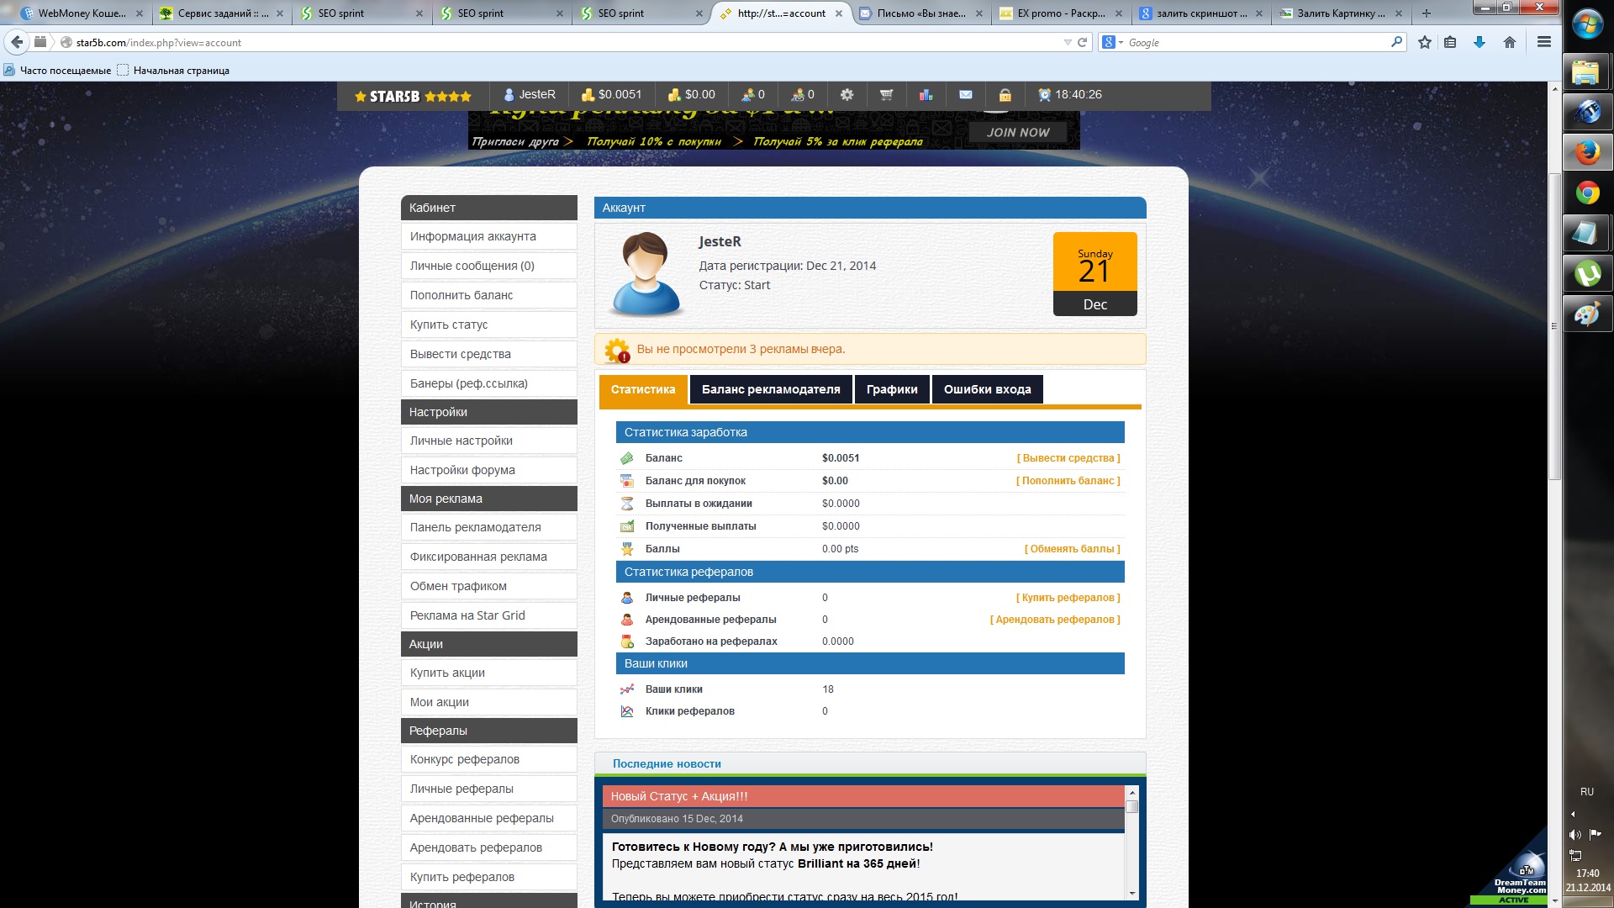Click Вывести средства link beside Баланс

click(x=1068, y=458)
